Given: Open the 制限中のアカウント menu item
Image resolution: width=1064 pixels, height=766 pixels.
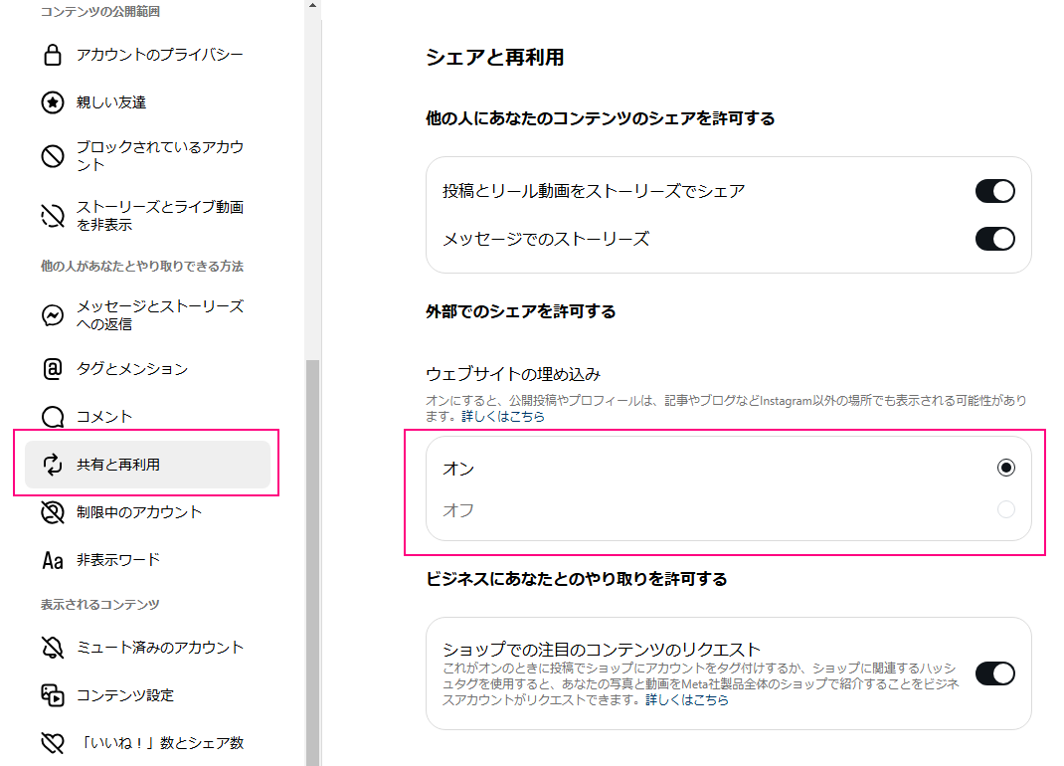Looking at the screenshot, I should (x=139, y=512).
